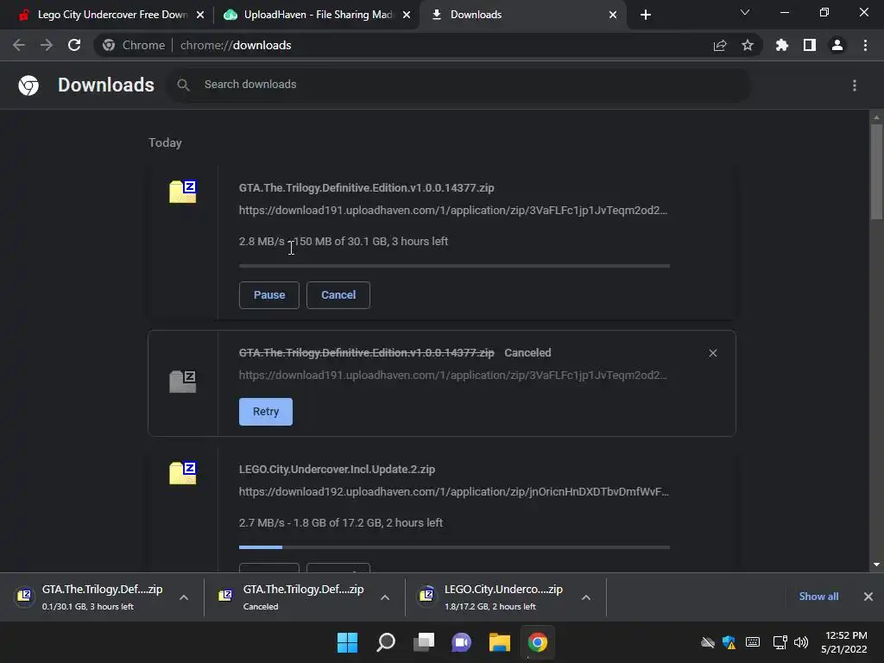Open the Chrome profile menu

click(x=837, y=45)
